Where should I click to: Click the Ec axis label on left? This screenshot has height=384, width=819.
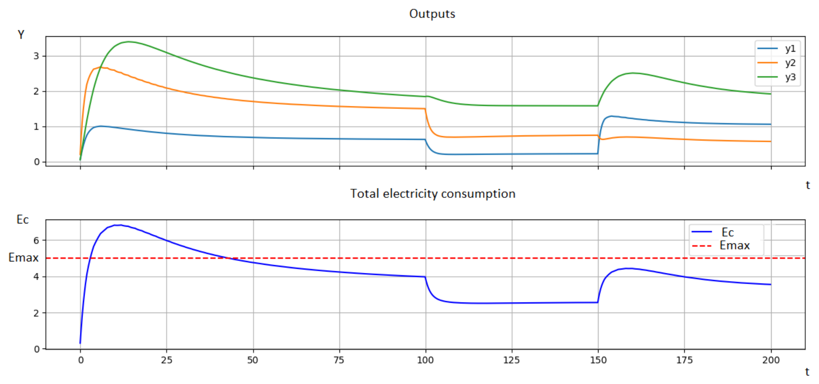[x=23, y=220]
